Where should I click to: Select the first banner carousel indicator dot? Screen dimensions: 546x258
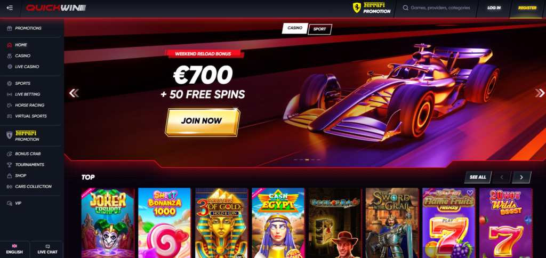(295, 160)
